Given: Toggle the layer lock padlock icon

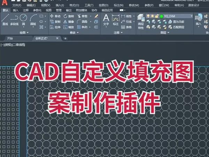Looking at the screenshot, I should click(157, 16).
